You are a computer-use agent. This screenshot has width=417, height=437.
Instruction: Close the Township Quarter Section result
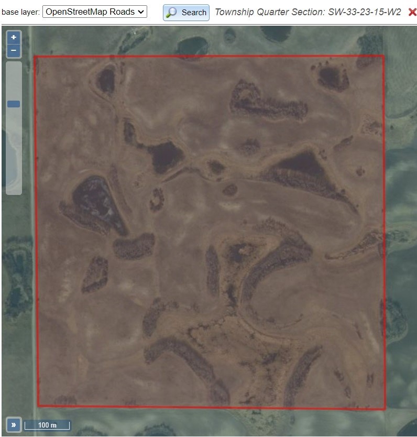(412, 12)
